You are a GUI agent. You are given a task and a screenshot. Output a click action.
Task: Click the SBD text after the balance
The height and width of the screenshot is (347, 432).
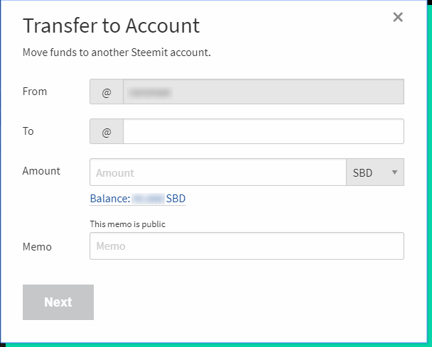175,199
